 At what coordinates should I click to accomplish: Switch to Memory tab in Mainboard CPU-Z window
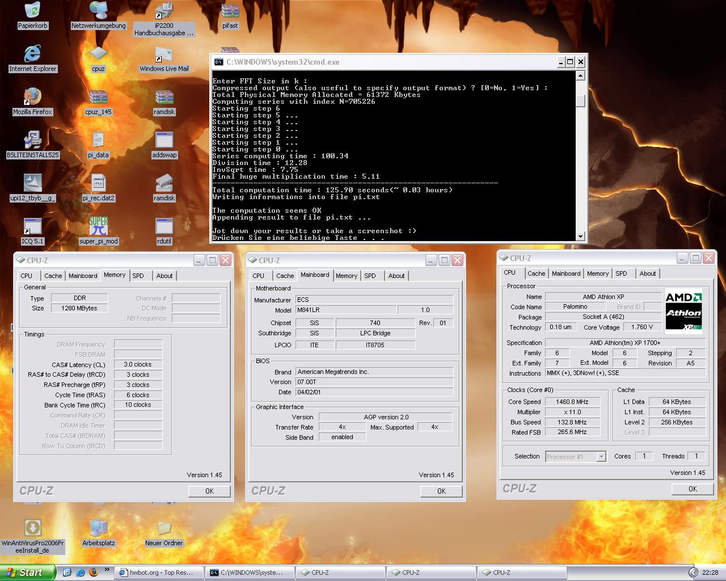pos(347,276)
